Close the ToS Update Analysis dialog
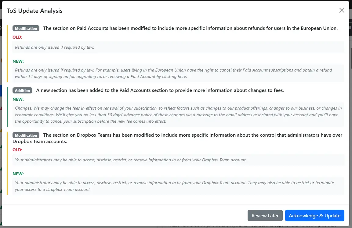Screen dimensions: 352x228 [342, 10]
